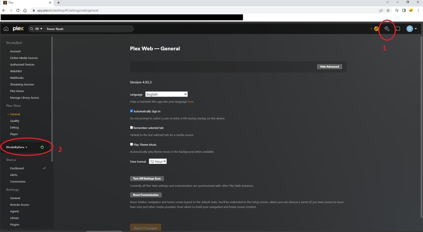Open the cast to device icon
The image size is (423, 232).
pyautogui.click(x=398, y=29)
